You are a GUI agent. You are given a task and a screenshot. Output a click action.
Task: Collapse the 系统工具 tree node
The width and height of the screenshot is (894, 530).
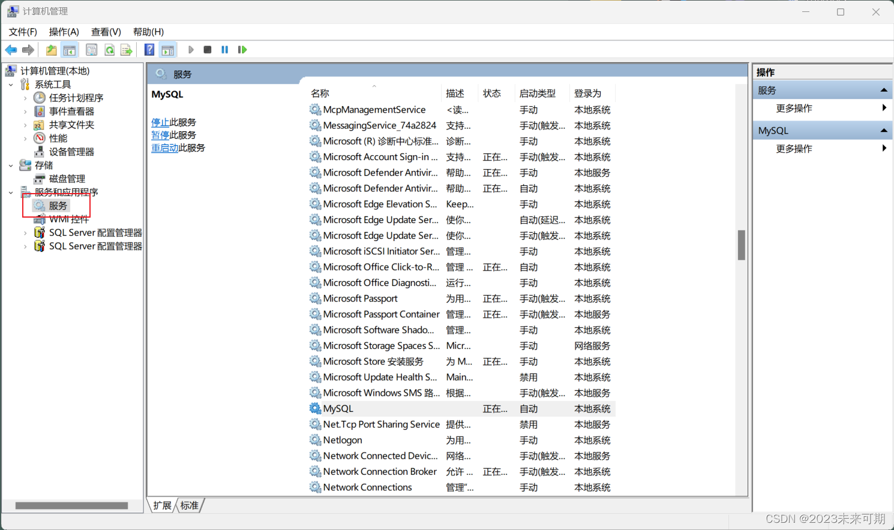pos(11,85)
